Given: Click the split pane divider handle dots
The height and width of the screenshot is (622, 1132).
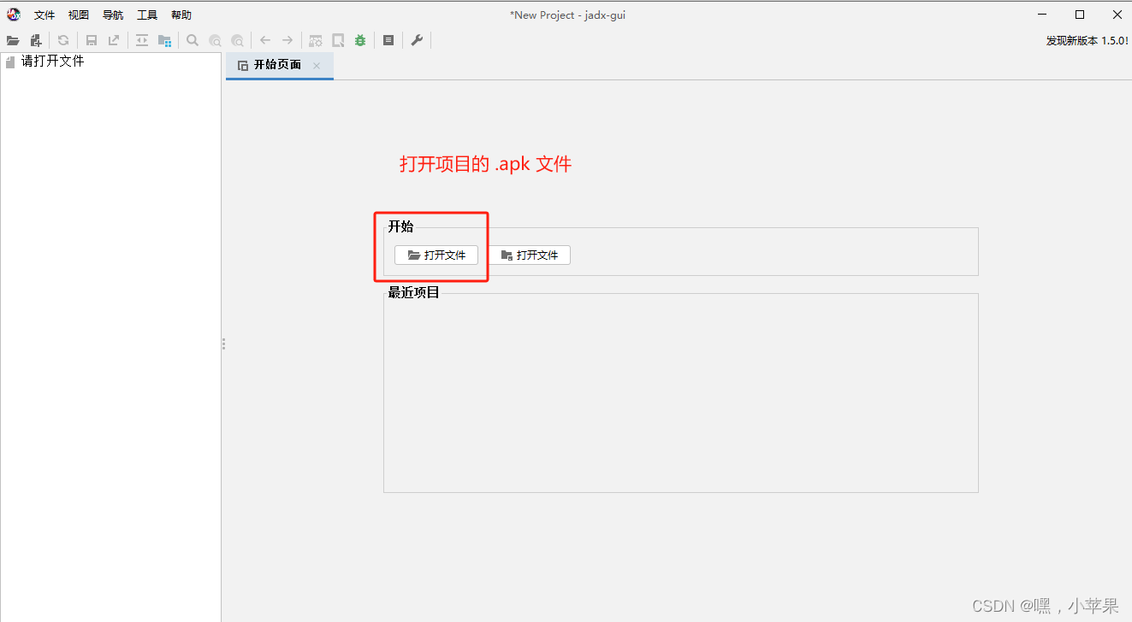Looking at the screenshot, I should 223,343.
